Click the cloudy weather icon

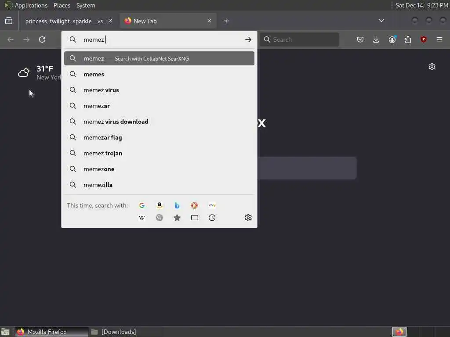click(24, 72)
